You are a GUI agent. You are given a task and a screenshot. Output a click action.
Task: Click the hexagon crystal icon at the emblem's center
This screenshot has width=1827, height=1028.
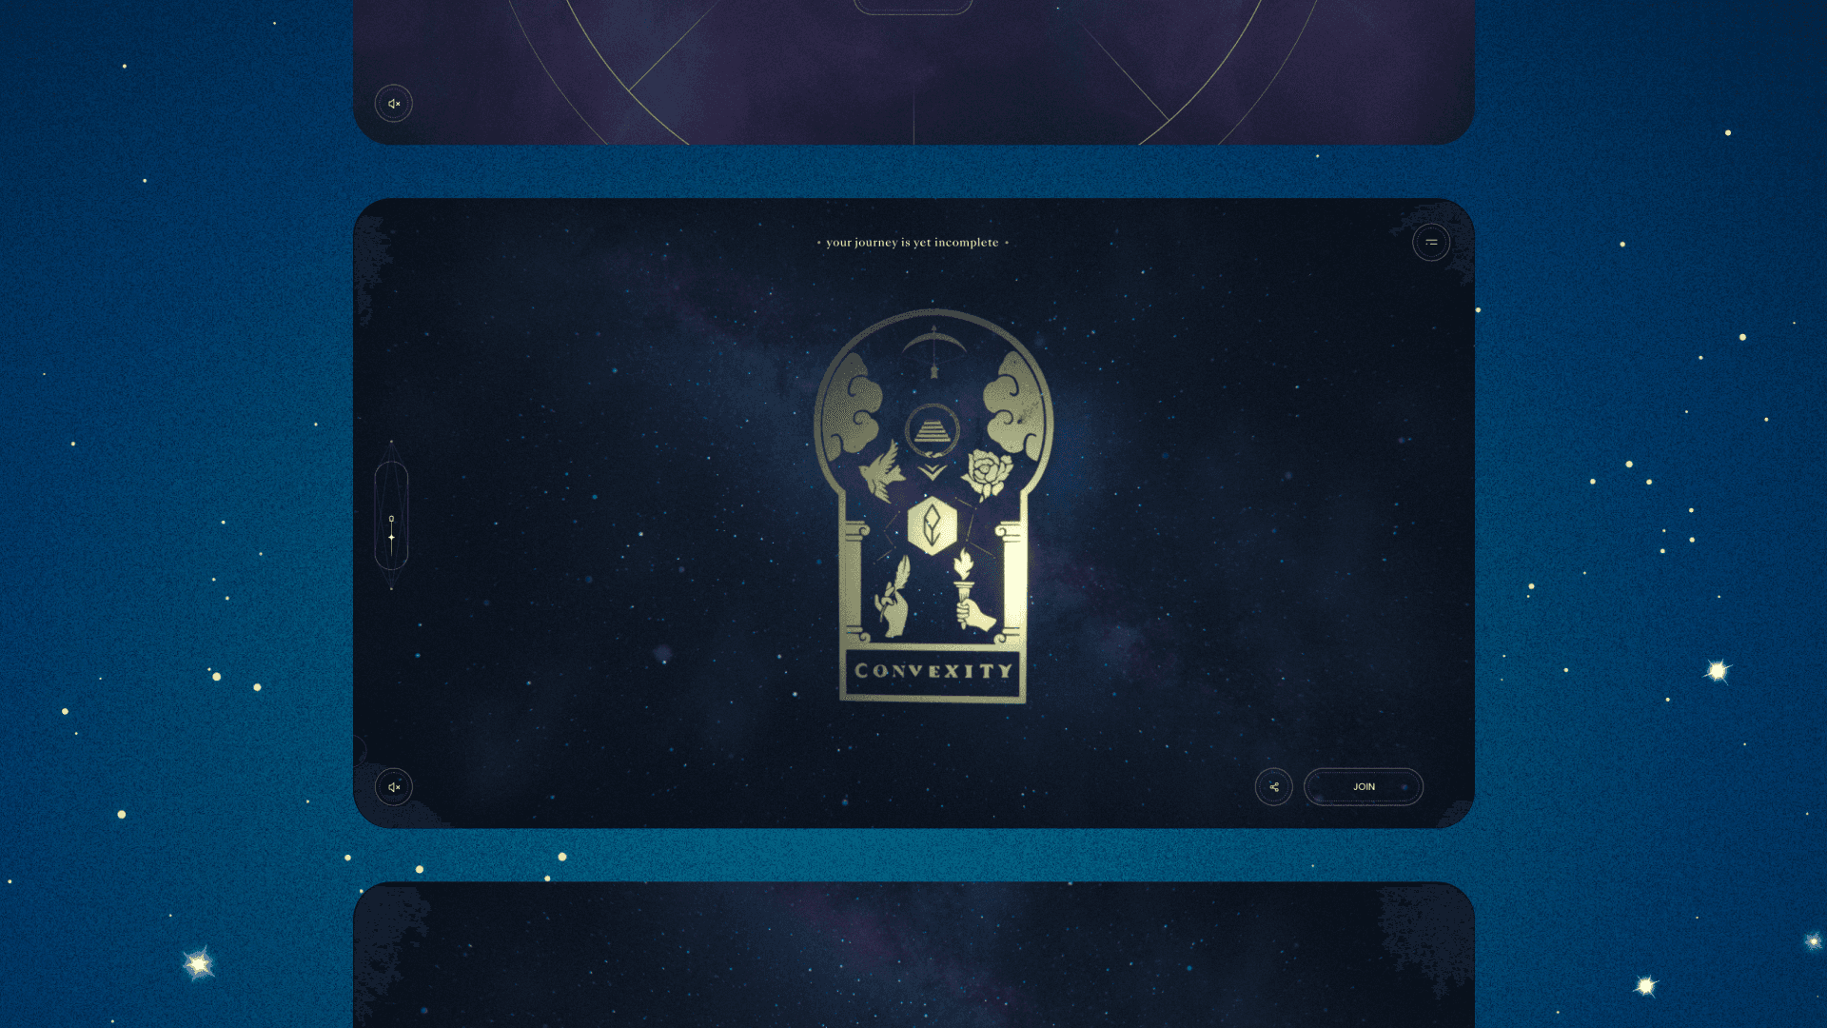pos(933,524)
